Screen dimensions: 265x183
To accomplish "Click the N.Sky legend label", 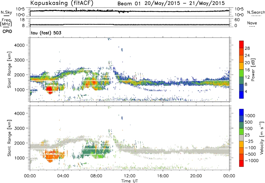I will [6, 13].
